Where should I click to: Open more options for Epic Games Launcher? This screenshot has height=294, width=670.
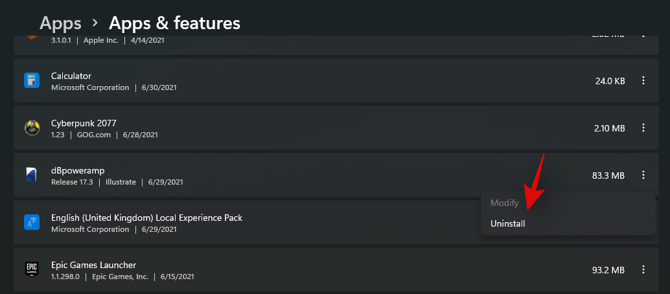tap(643, 269)
